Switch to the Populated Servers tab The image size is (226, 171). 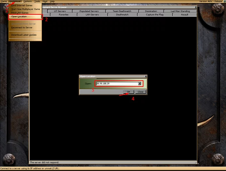tap(89, 11)
